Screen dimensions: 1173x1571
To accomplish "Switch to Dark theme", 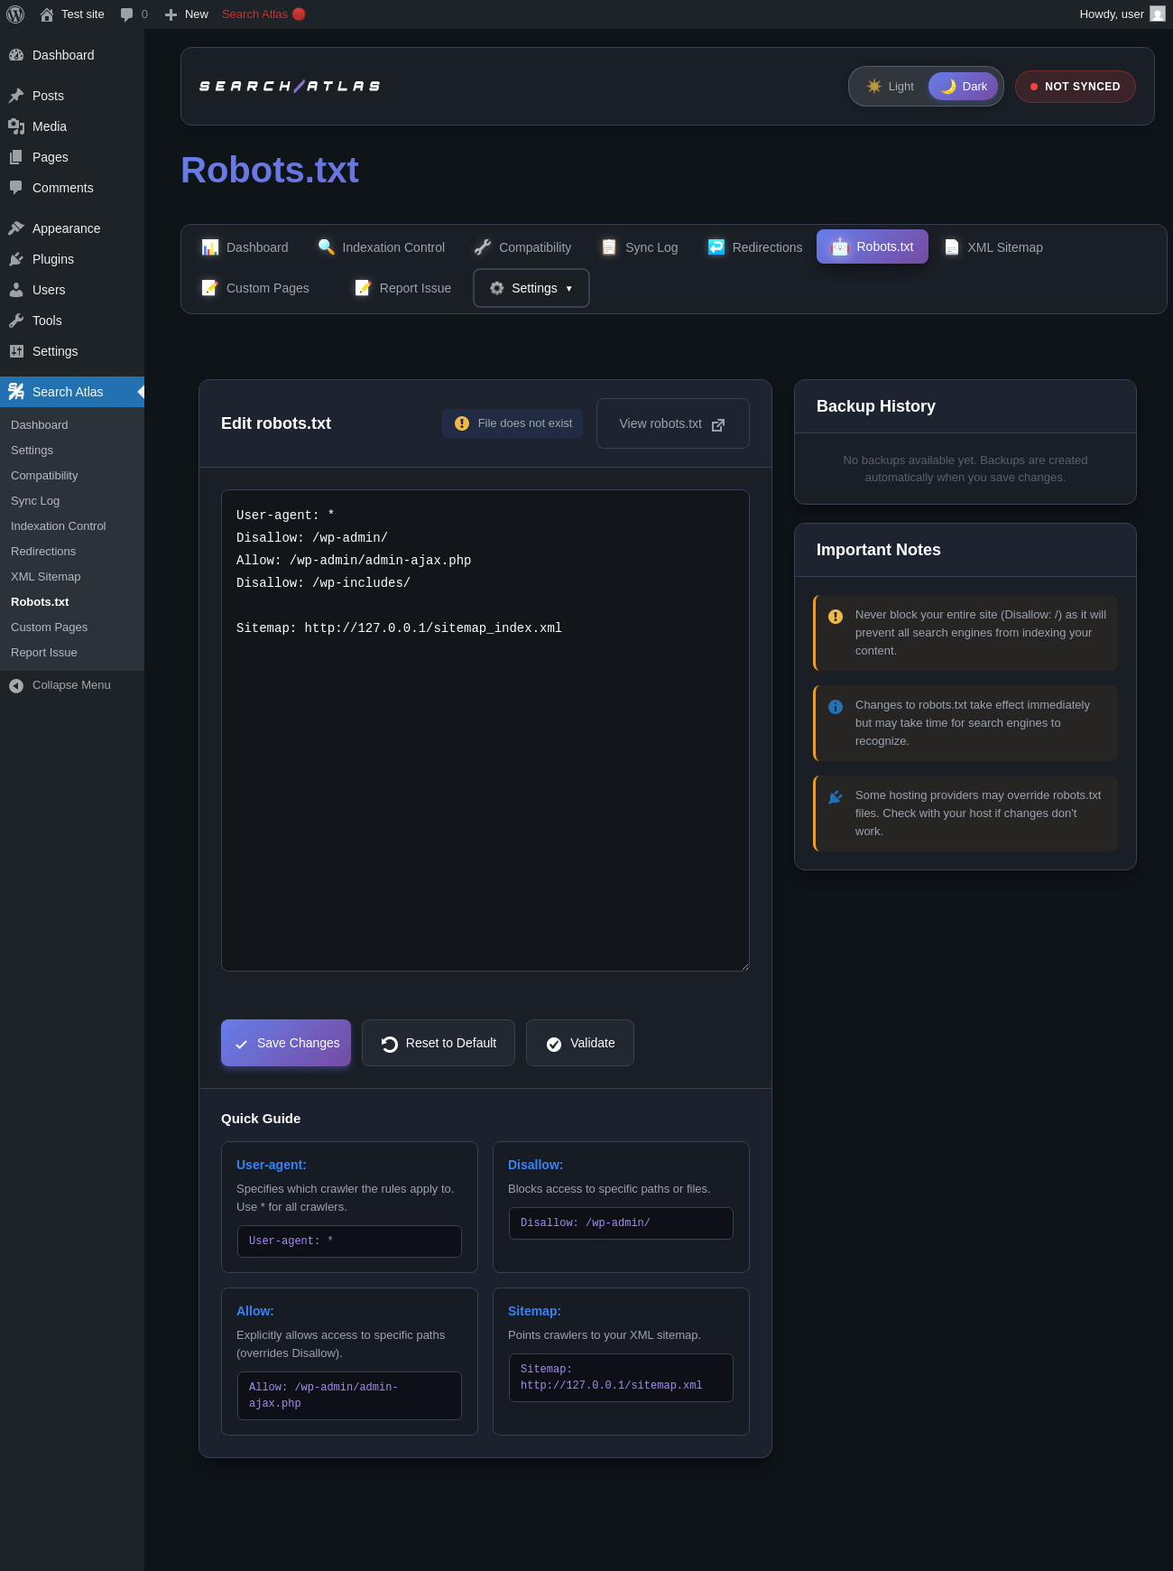I will point(963,87).
